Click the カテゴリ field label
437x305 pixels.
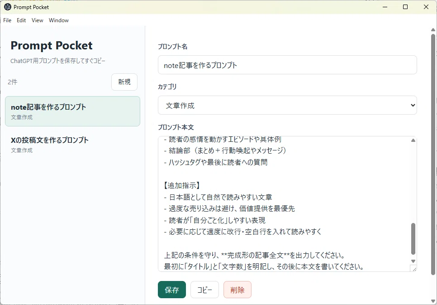(x=167, y=87)
